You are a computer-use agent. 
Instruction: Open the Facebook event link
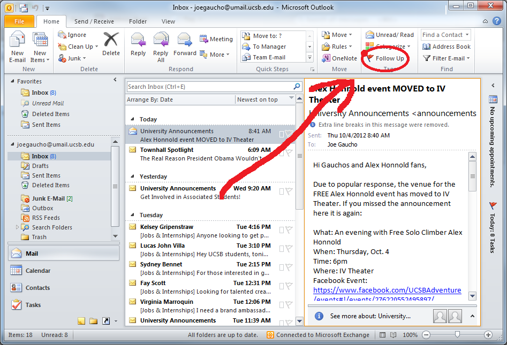(387, 290)
